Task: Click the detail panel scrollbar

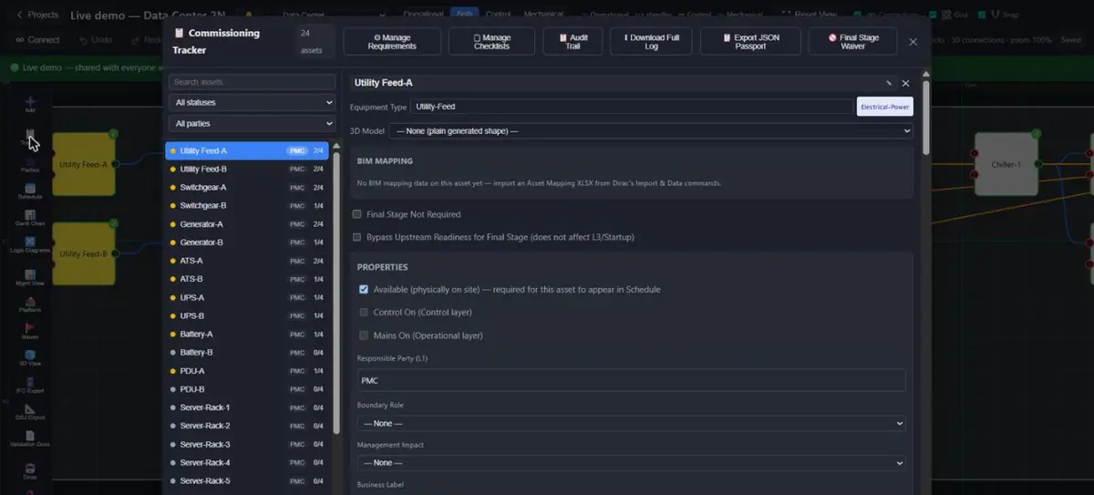Action: tap(926, 117)
